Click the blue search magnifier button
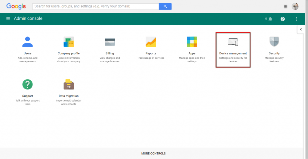Screen dimensions: 308x159 click(x=165, y=7)
